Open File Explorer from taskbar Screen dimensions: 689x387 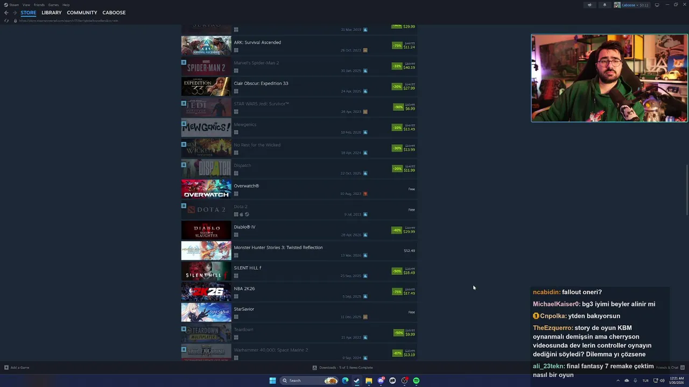click(369, 381)
